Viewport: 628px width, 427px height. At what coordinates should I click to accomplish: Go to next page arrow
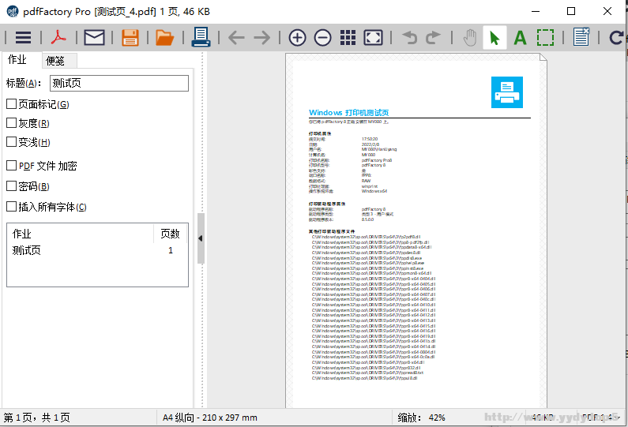tap(262, 38)
